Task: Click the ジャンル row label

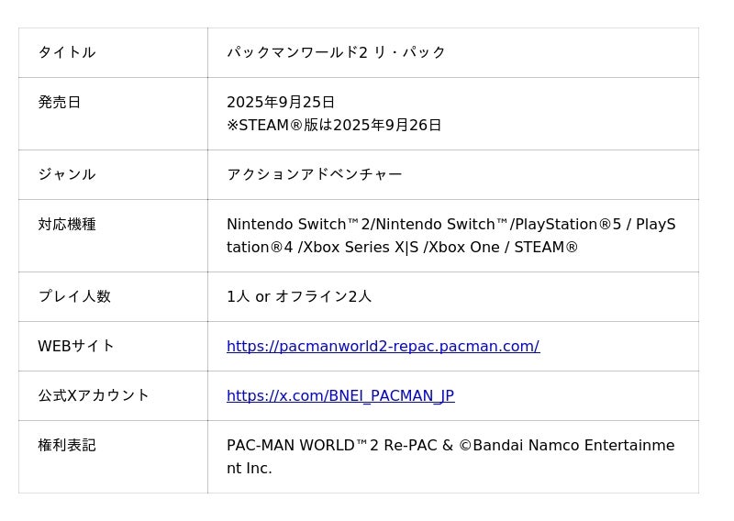Action: tap(66, 174)
